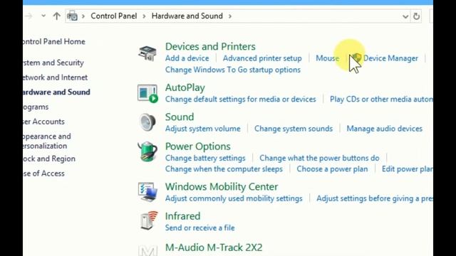Refresh the Control Panel view

pyautogui.click(x=416, y=16)
